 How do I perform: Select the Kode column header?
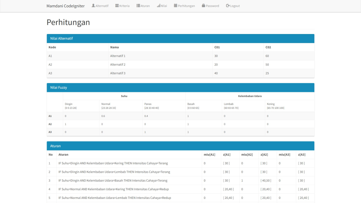pos(52,47)
